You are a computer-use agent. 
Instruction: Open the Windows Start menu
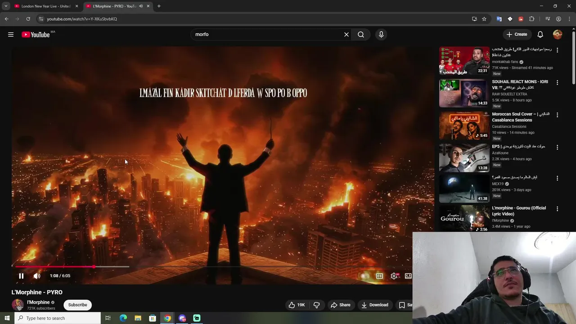[x=7, y=318]
